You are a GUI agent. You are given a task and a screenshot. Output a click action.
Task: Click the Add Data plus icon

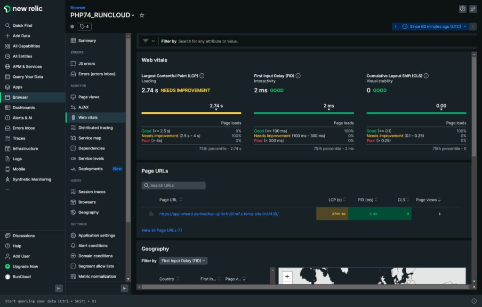coord(8,36)
